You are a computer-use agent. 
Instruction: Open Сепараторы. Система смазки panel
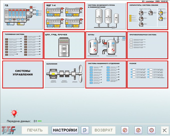[147, 16]
